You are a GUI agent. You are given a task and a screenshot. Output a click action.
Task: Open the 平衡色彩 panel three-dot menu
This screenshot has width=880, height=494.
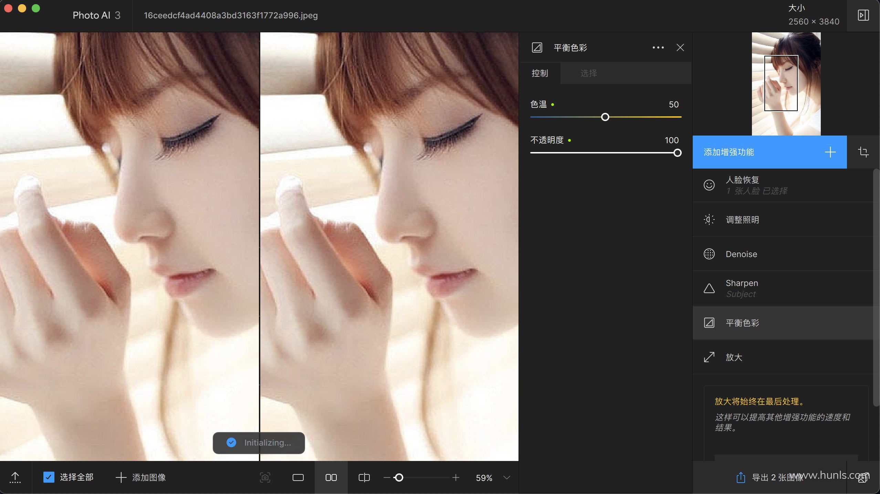click(x=658, y=47)
